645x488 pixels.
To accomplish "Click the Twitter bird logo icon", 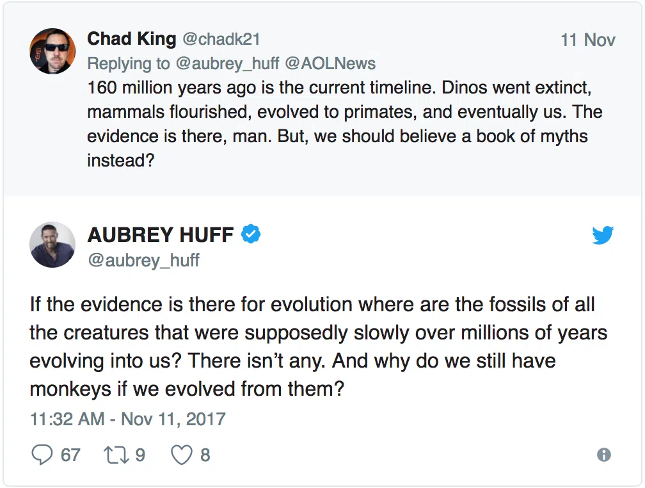I will point(603,236).
